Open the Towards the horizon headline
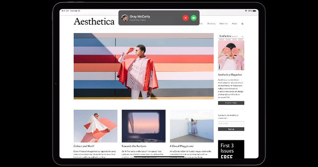Image resolution: width=318 pixels, height=167 pixels. (134, 146)
